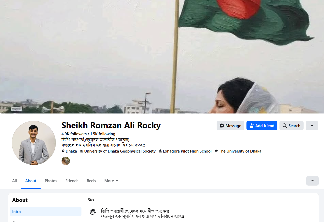324x222 pixels.
Task: Open the flag cover photo
Action: pos(162,57)
